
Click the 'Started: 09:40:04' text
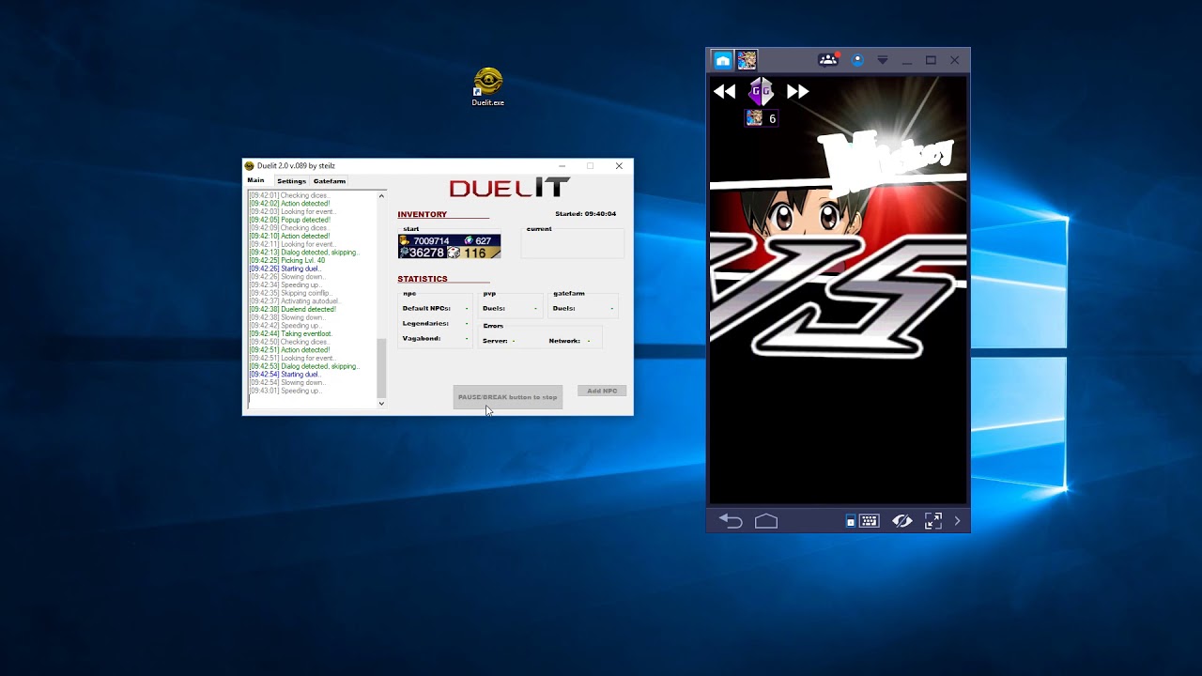pos(585,214)
